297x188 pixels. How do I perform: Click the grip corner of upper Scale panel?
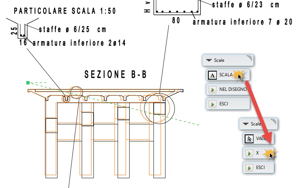[249, 58]
